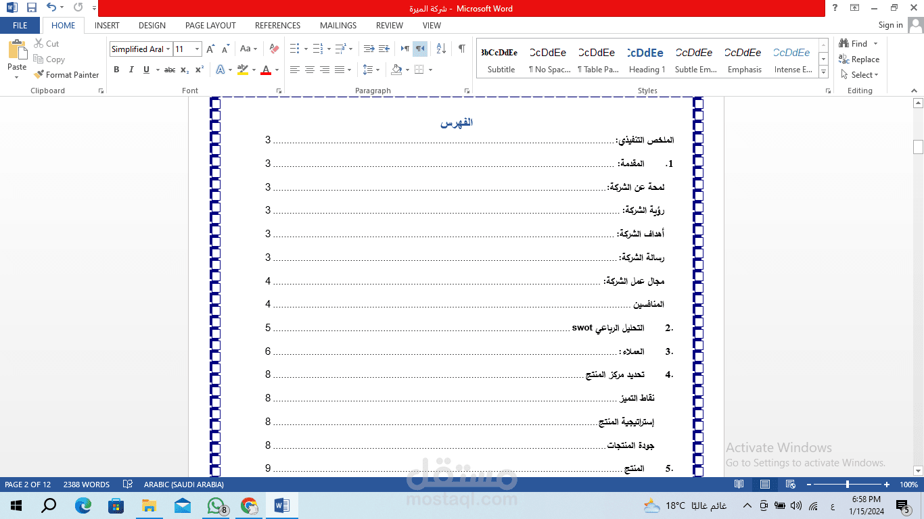Toggle Right-to-Left text direction

[x=420, y=49]
